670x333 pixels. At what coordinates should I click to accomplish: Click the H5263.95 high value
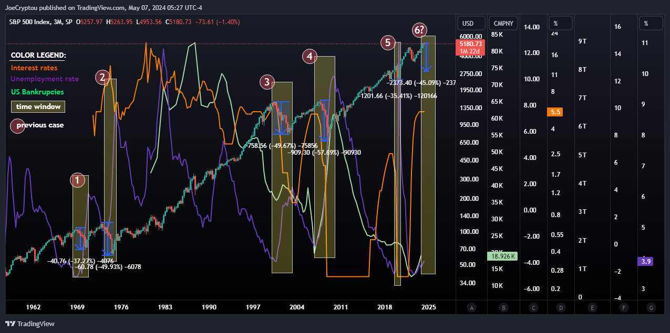[119, 22]
